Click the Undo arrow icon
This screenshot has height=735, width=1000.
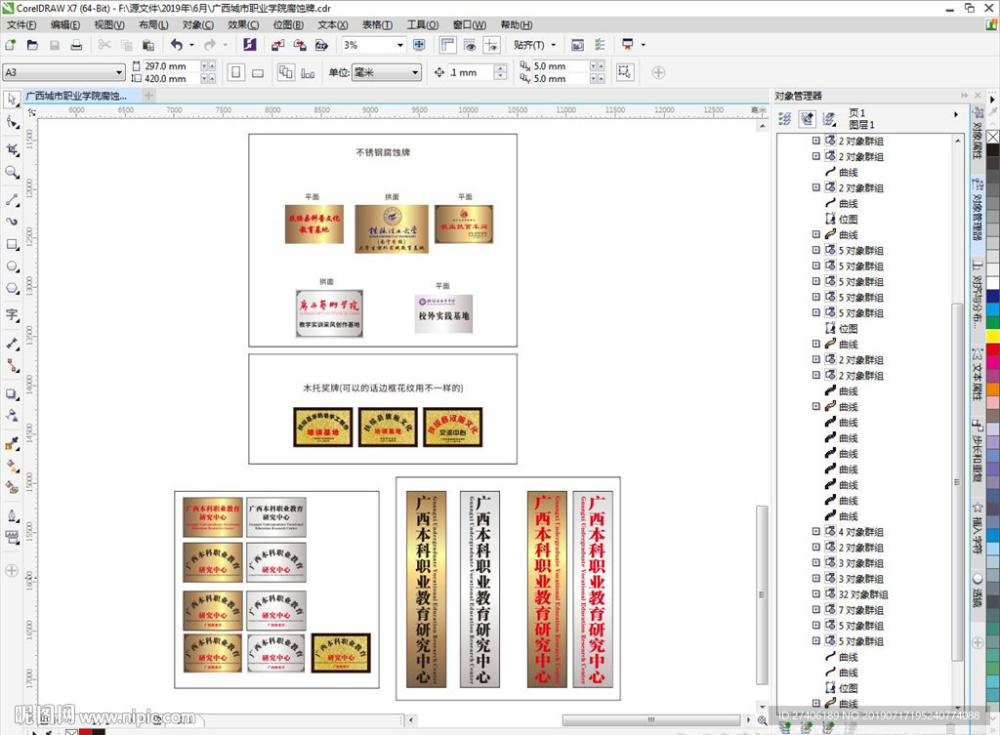(x=176, y=45)
